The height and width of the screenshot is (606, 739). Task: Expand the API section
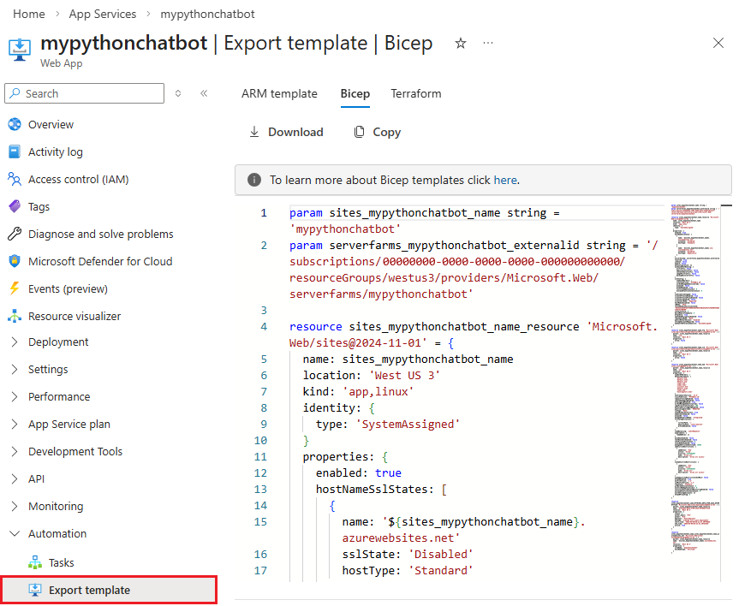click(15, 478)
